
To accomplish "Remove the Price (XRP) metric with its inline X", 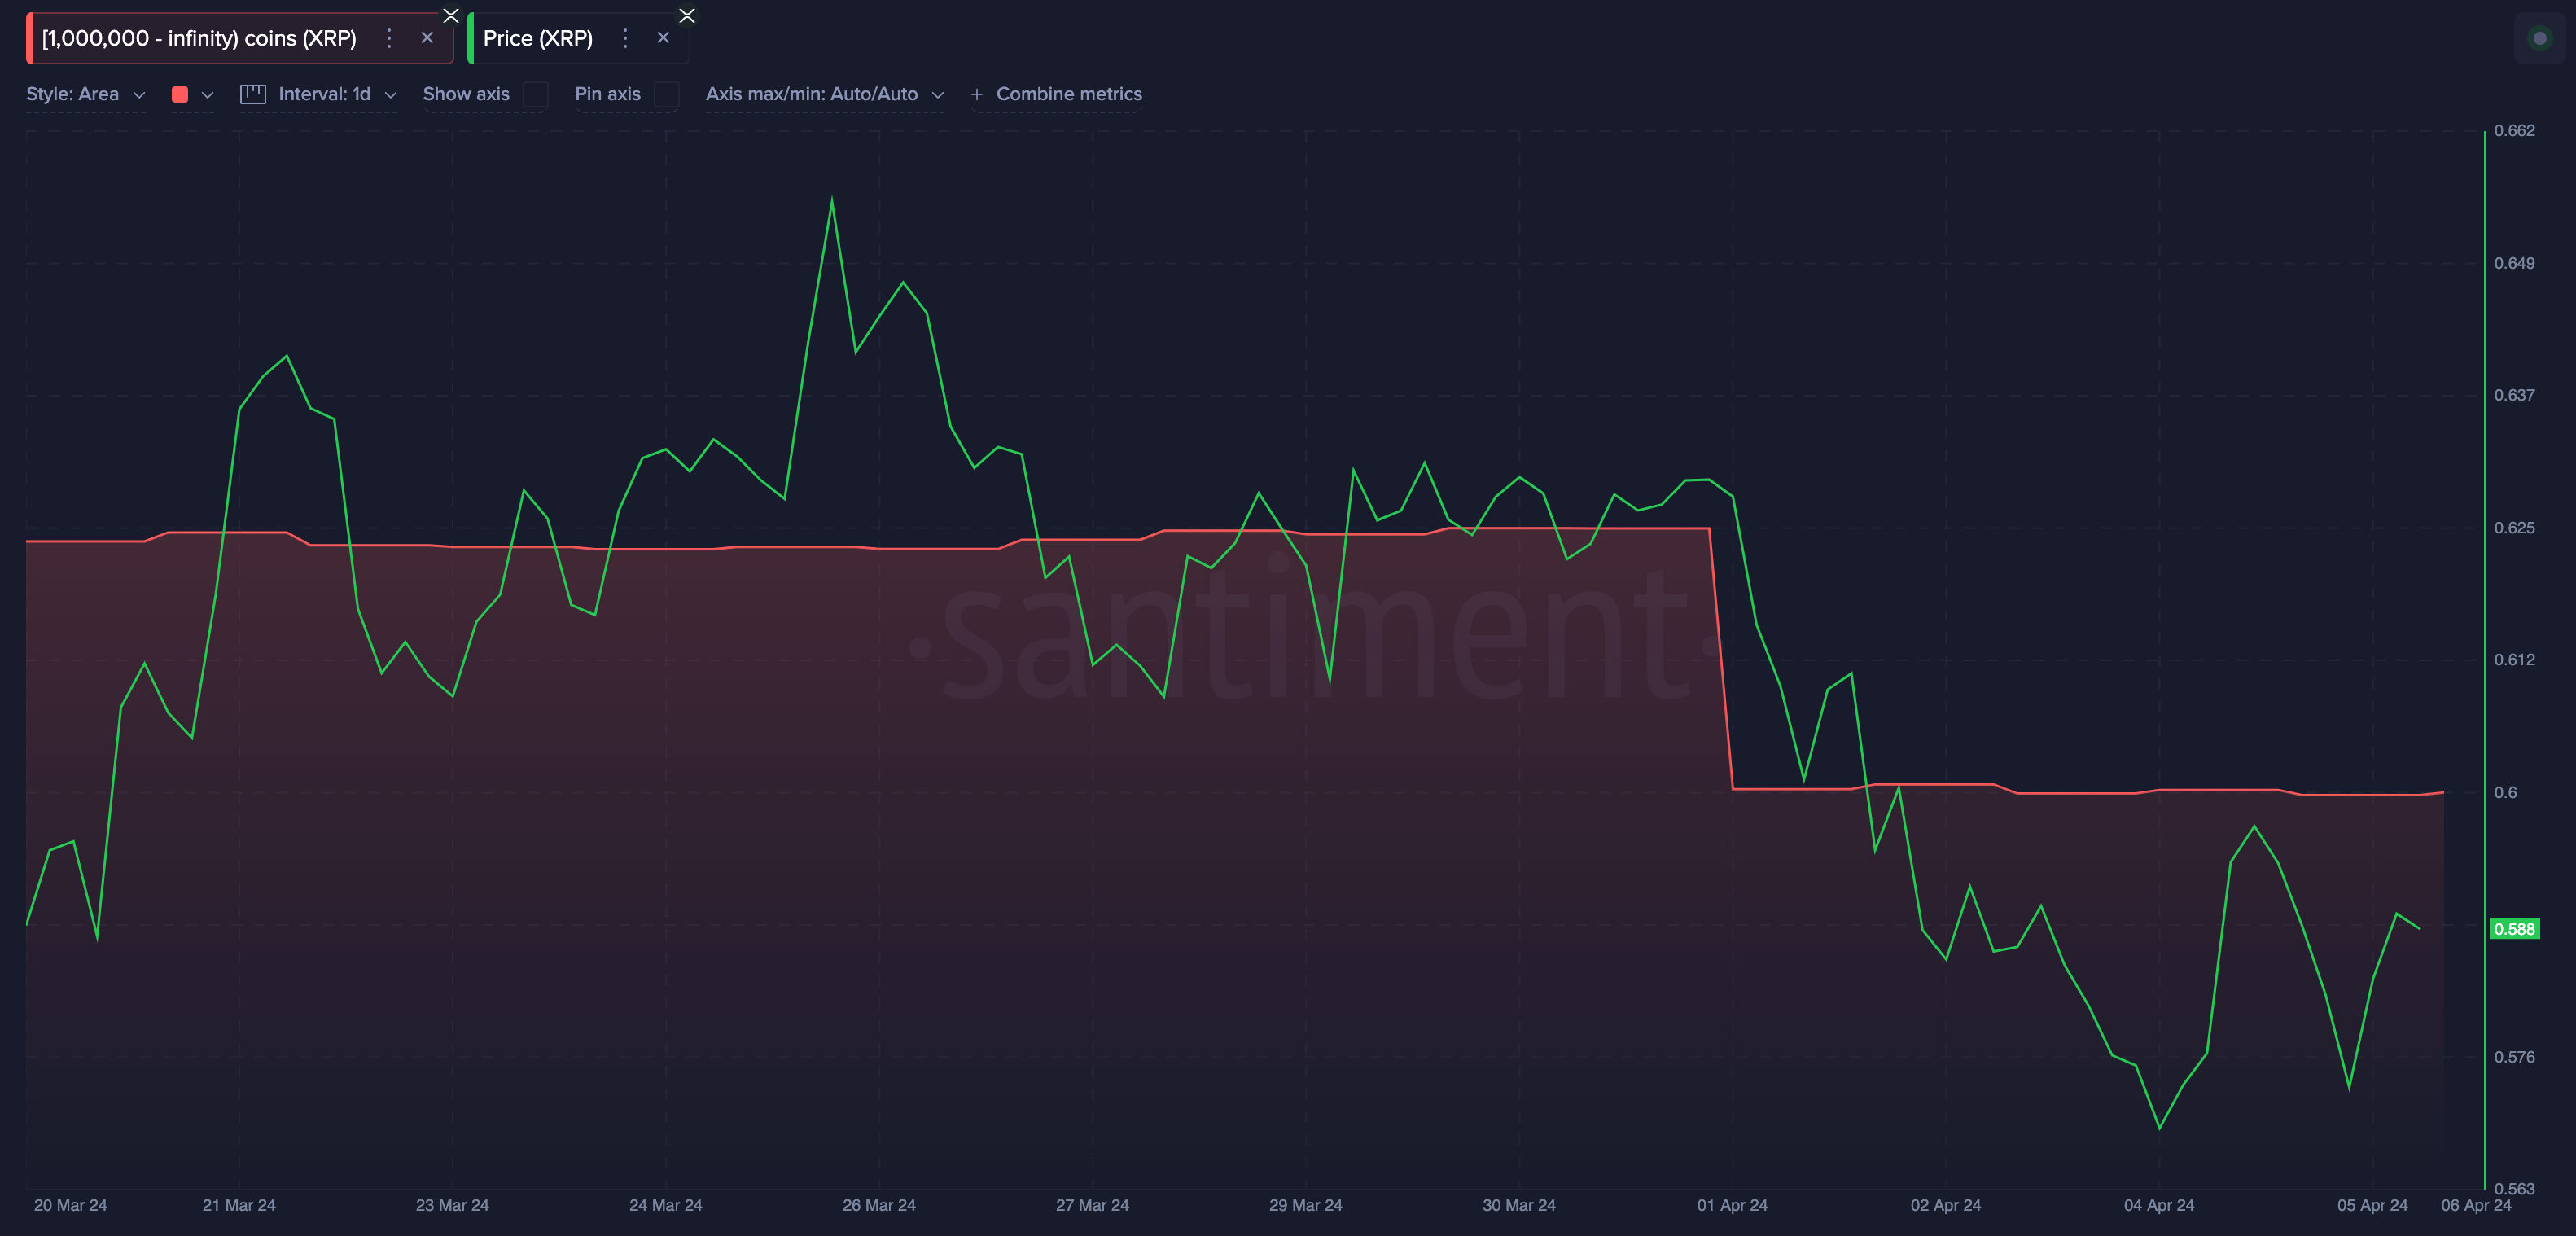I will (x=663, y=38).
